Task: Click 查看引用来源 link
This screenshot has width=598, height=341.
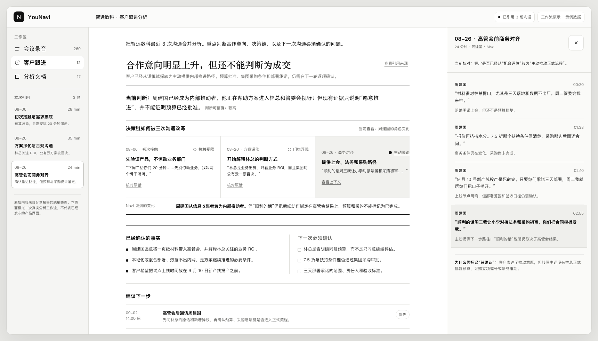Action: coord(396,63)
